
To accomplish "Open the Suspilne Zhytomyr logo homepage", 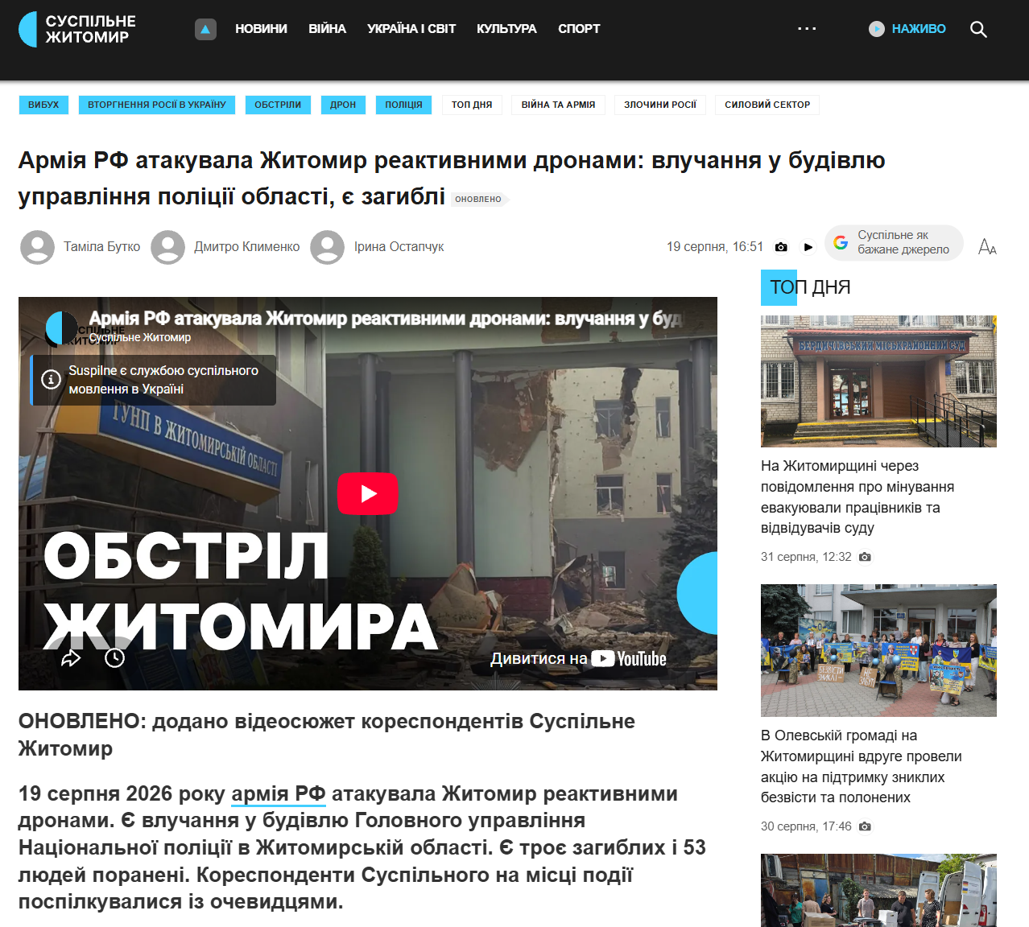I will [x=77, y=29].
